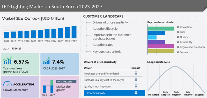207x98 pixels.
Task: Click the light-blue Quality bar
Action: 152,37
